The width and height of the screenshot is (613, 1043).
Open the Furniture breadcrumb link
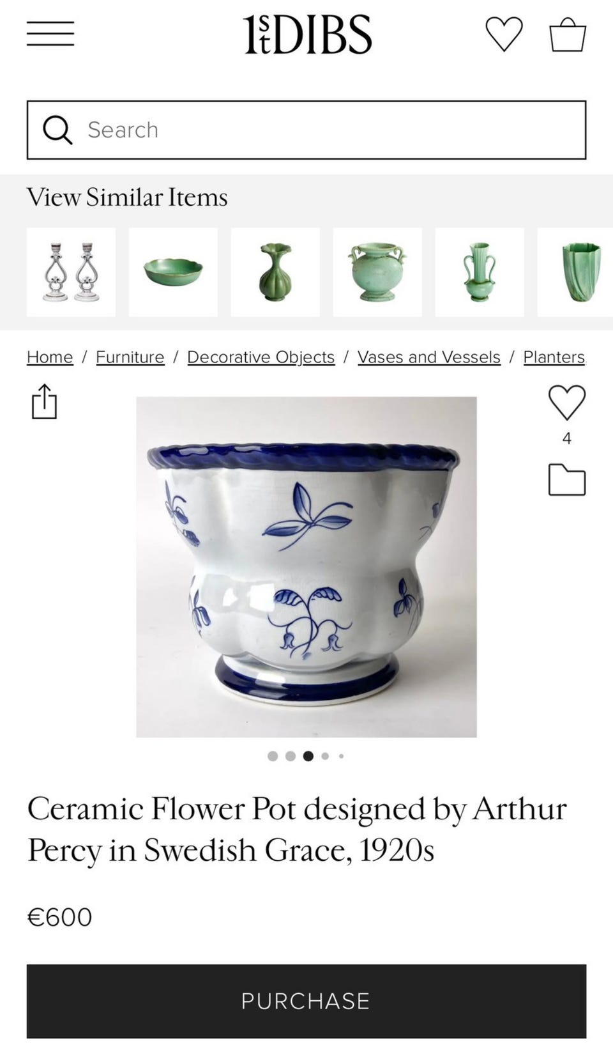[x=130, y=357]
